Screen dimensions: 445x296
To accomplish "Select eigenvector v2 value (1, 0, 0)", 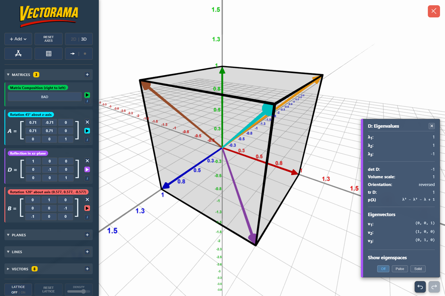I will click(x=425, y=232).
